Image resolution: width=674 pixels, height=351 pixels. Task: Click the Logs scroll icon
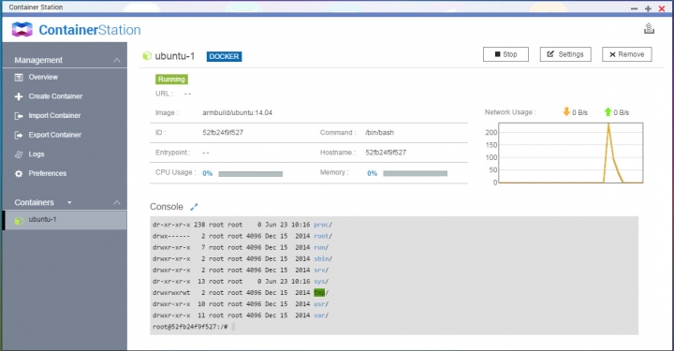pos(19,154)
